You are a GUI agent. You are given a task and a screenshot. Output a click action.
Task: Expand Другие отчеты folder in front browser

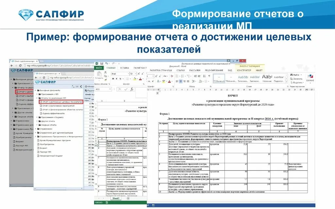click(x=37, y=121)
